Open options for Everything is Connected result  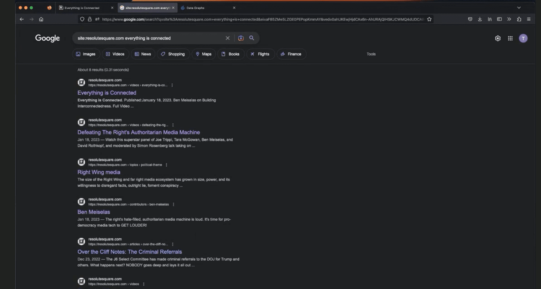[x=172, y=85]
